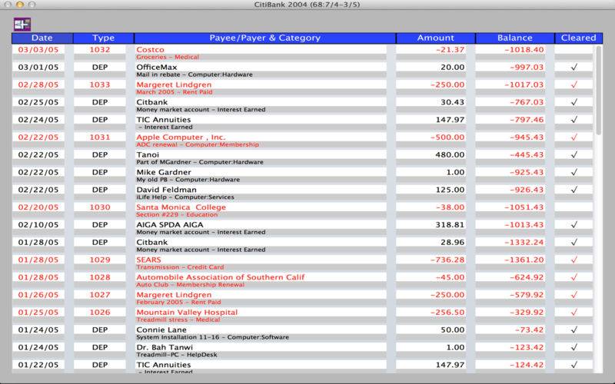Sort by the Balance column header
Screen dimensions: 615x384
tap(514, 38)
